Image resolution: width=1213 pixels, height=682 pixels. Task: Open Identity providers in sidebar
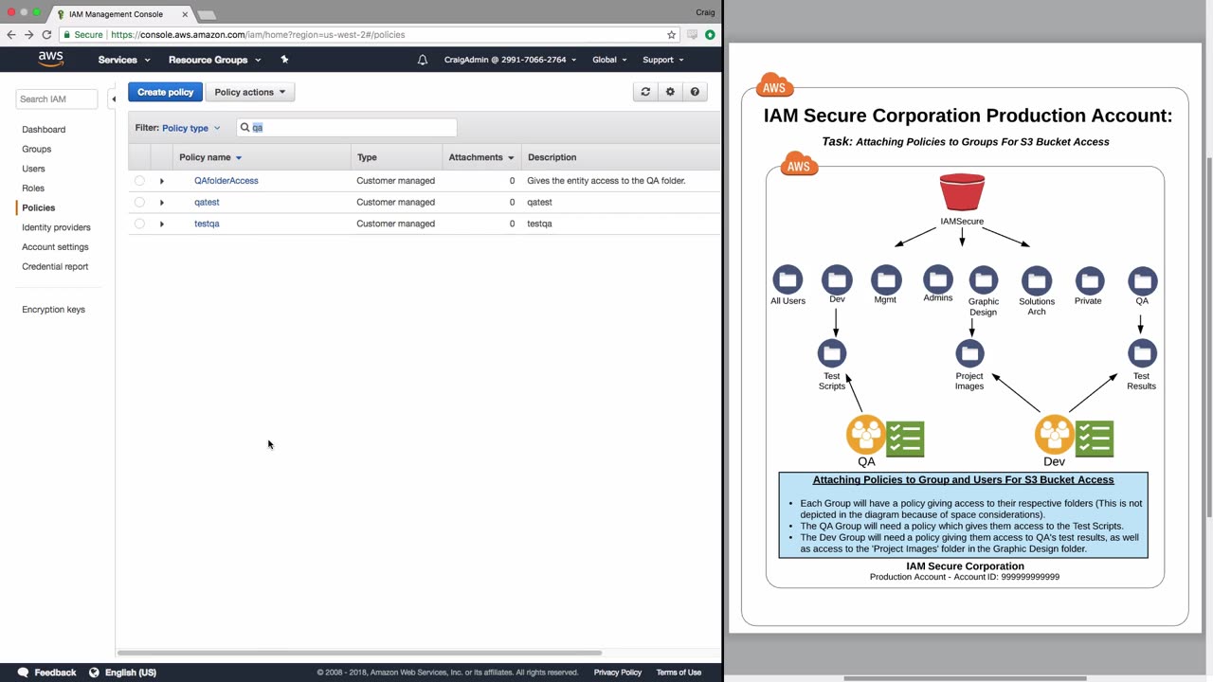[56, 227]
